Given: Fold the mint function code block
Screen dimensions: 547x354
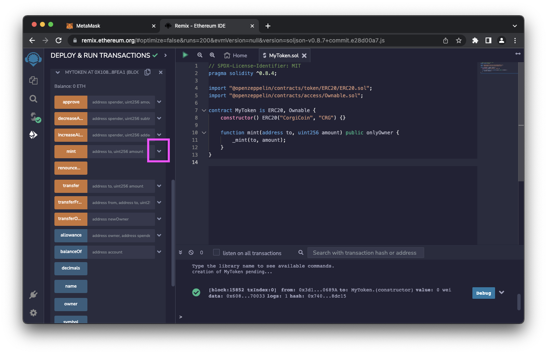Looking at the screenshot, I should point(204,133).
